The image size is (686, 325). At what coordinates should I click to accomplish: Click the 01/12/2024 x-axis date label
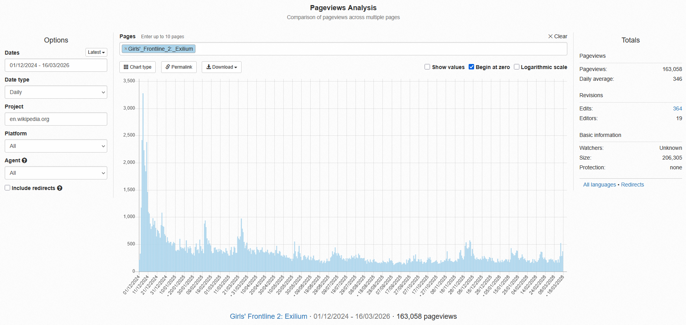pyautogui.click(x=132, y=285)
